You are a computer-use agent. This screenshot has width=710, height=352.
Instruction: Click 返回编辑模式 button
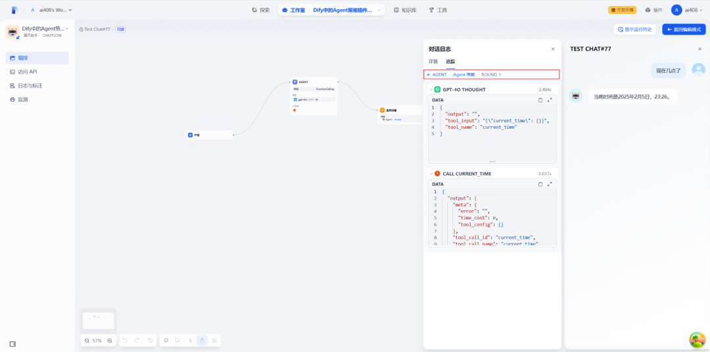point(684,30)
